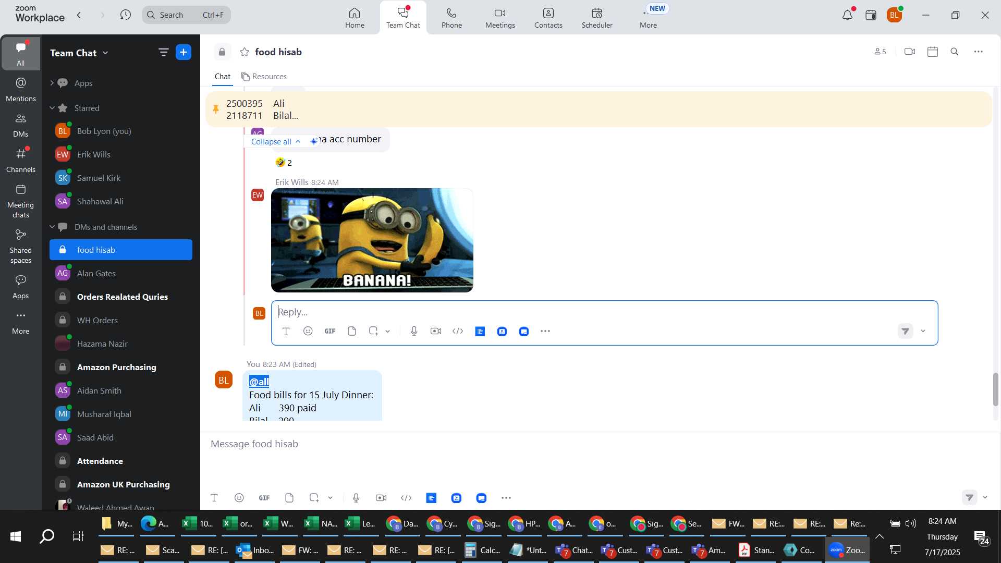1001x563 pixels.
Task: Open the BANANA minion GIF
Action: pyautogui.click(x=372, y=241)
